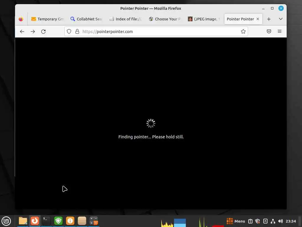Show site security padlock info

click(x=77, y=31)
